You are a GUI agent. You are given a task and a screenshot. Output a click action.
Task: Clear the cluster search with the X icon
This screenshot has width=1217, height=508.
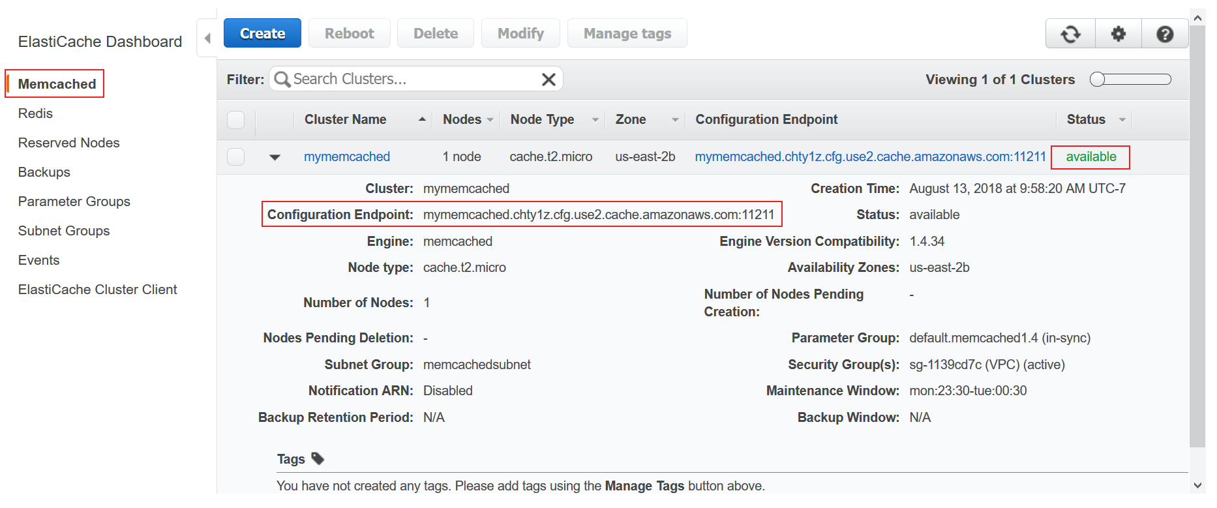tap(548, 80)
